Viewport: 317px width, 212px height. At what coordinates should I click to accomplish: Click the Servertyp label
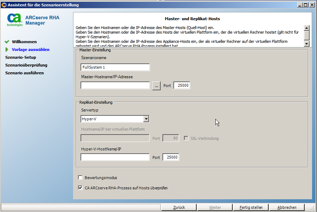point(90,110)
